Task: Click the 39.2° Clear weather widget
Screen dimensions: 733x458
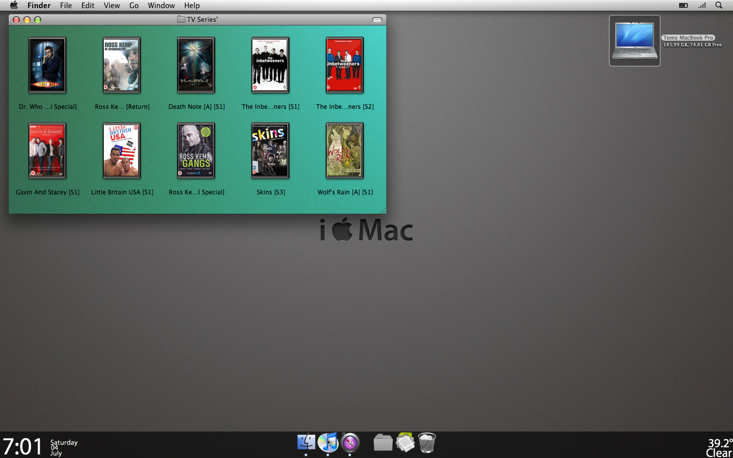Action: tap(719, 448)
